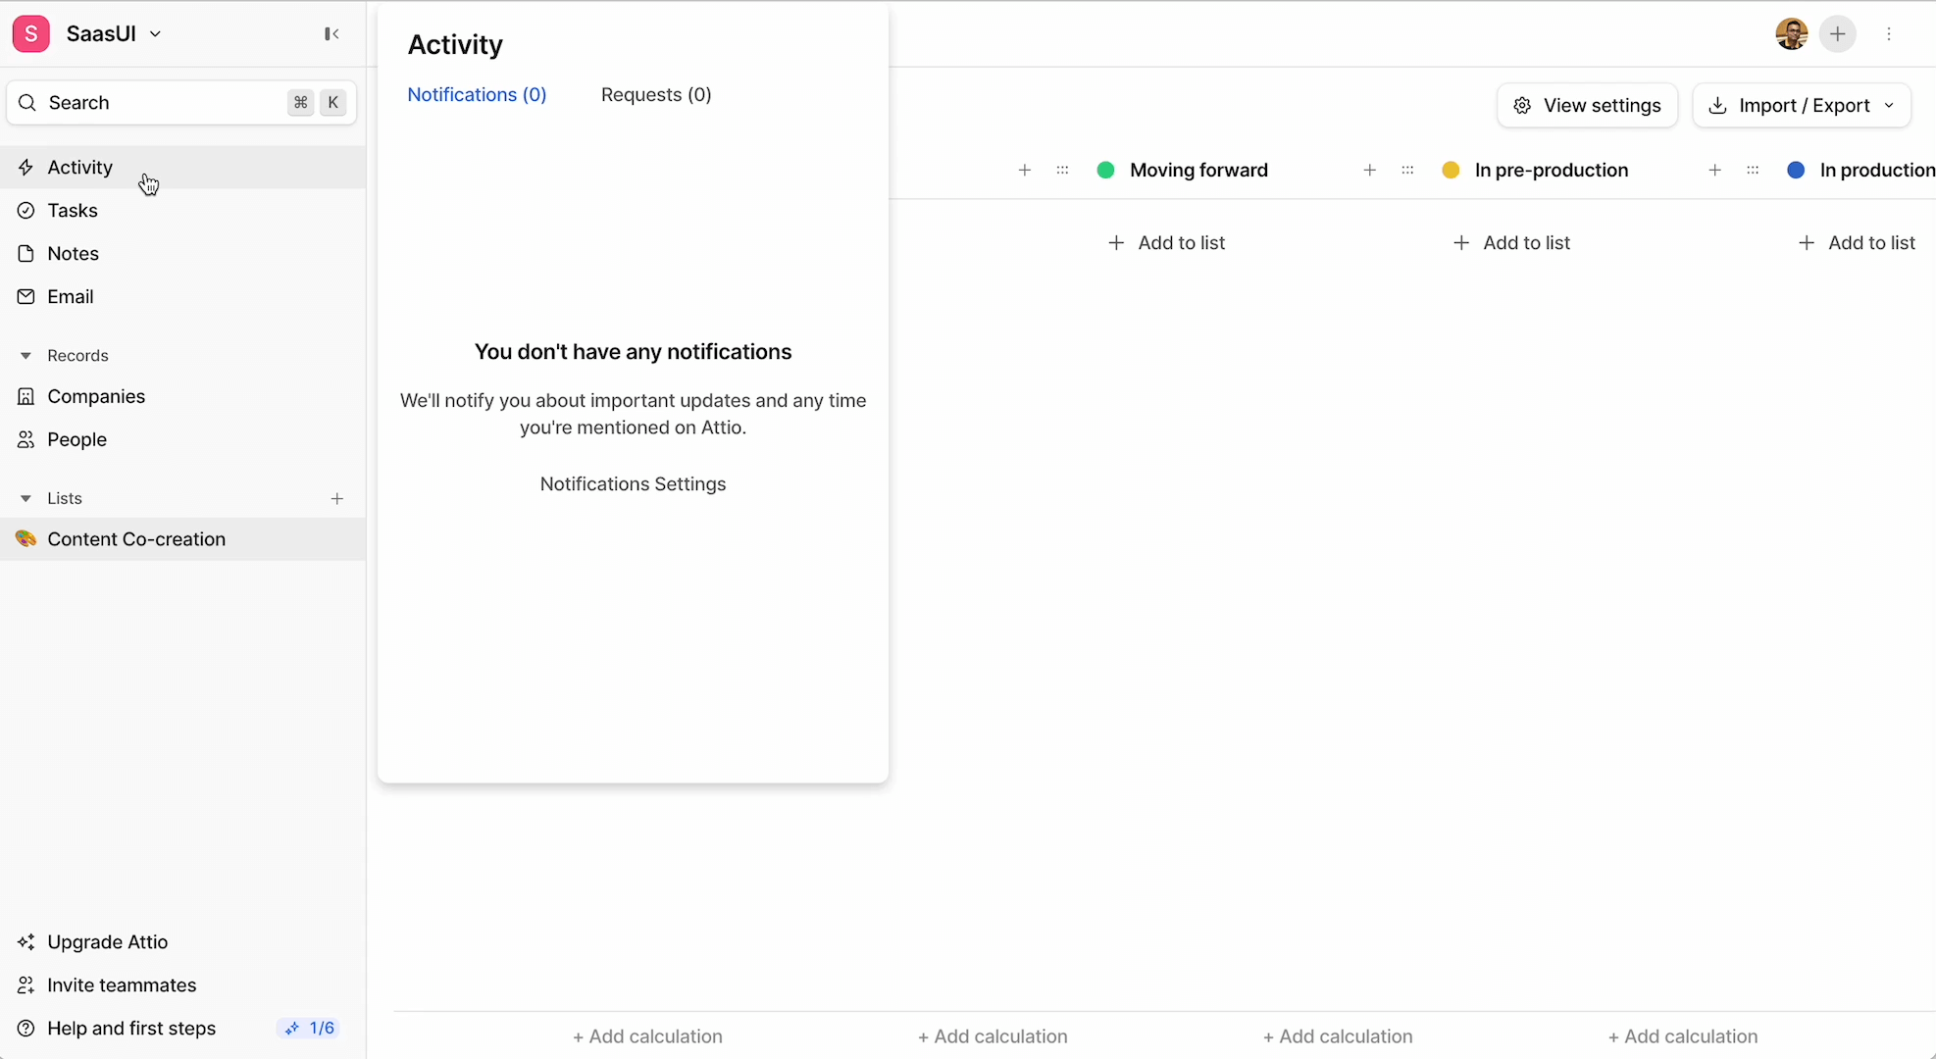1936x1059 pixels.
Task: Select the Notifications (0) tab
Action: pyautogui.click(x=477, y=95)
